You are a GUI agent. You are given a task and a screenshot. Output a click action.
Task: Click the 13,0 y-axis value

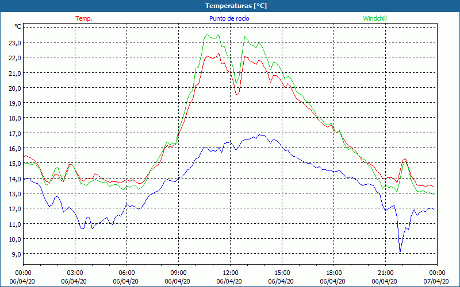tap(15, 194)
